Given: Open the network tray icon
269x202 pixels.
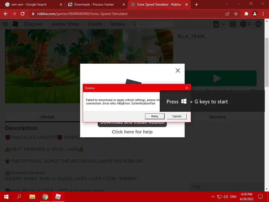Looking at the screenshot, I should (x=219, y=197).
